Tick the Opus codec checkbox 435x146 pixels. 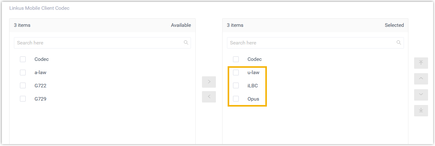point(236,99)
